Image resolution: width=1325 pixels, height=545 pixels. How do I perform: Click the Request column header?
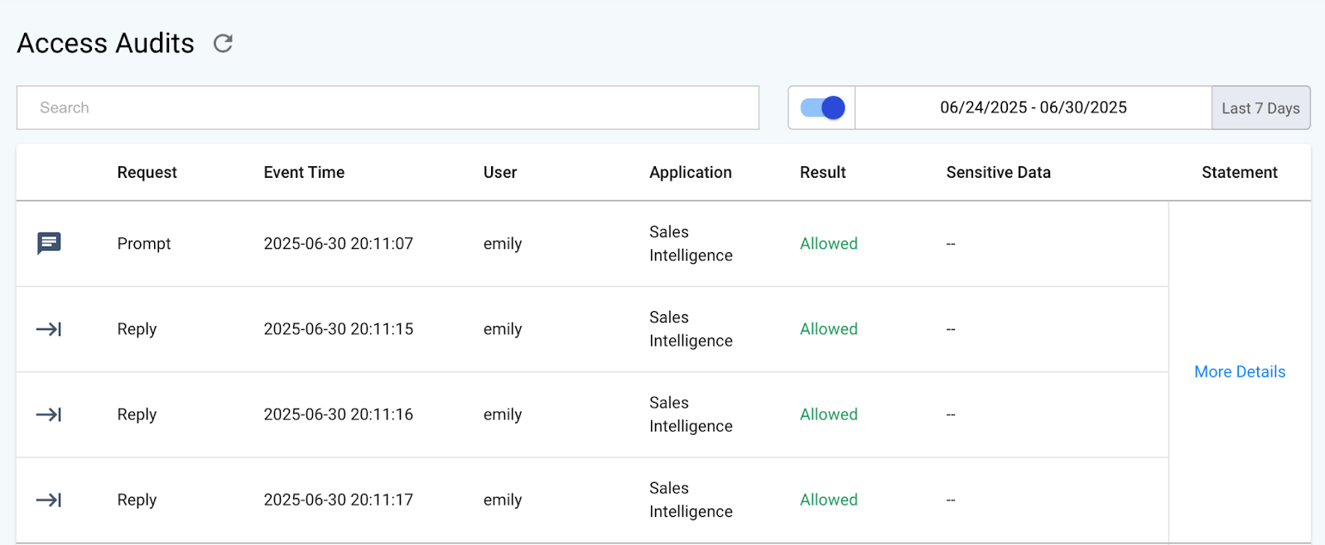pos(147,172)
